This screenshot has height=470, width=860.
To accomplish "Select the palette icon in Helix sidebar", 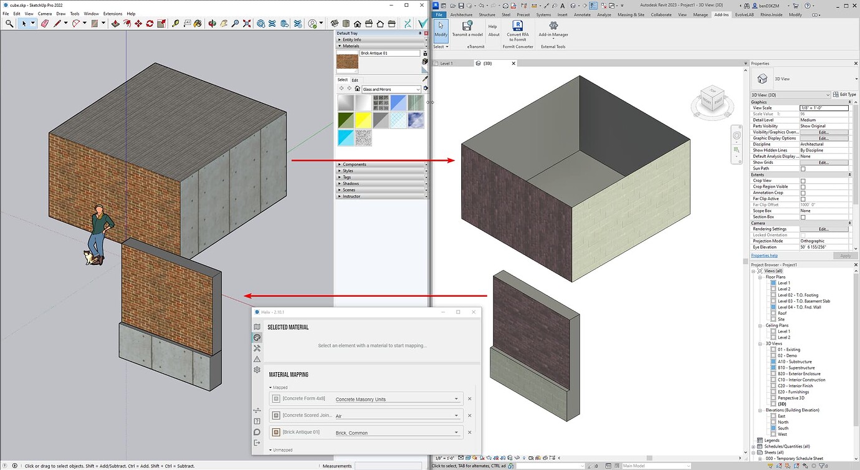I will pos(257,337).
